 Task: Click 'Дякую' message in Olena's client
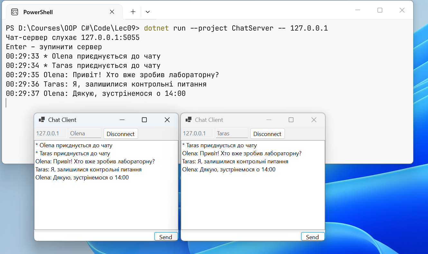click(82, 177)
